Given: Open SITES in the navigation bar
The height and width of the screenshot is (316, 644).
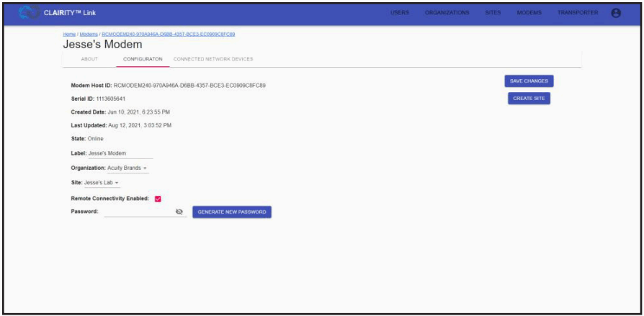Looking at the screenshot, I should coord(493,13).
